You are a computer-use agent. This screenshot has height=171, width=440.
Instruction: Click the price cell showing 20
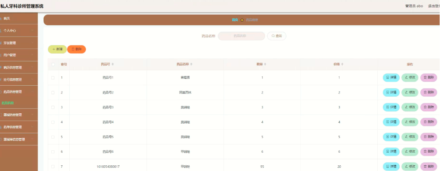coord(339,167)
